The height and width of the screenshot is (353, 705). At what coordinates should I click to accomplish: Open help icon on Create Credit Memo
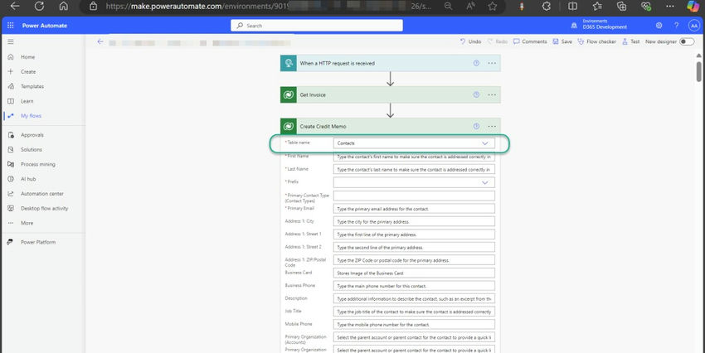476,126
